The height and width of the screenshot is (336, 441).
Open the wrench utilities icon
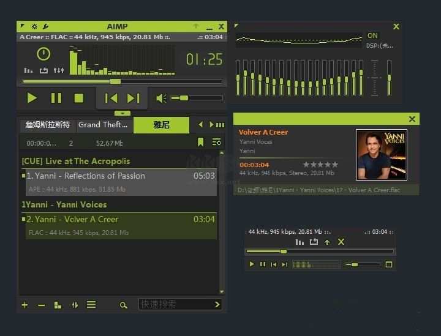coord(45,26)
